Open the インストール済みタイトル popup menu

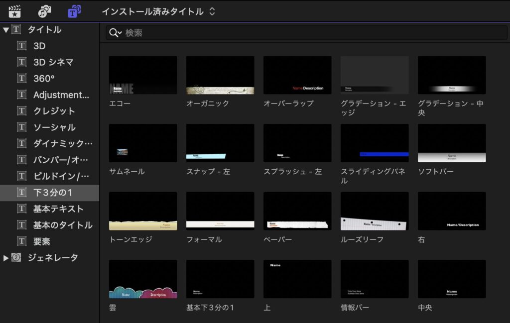click(x=158, y=11)
